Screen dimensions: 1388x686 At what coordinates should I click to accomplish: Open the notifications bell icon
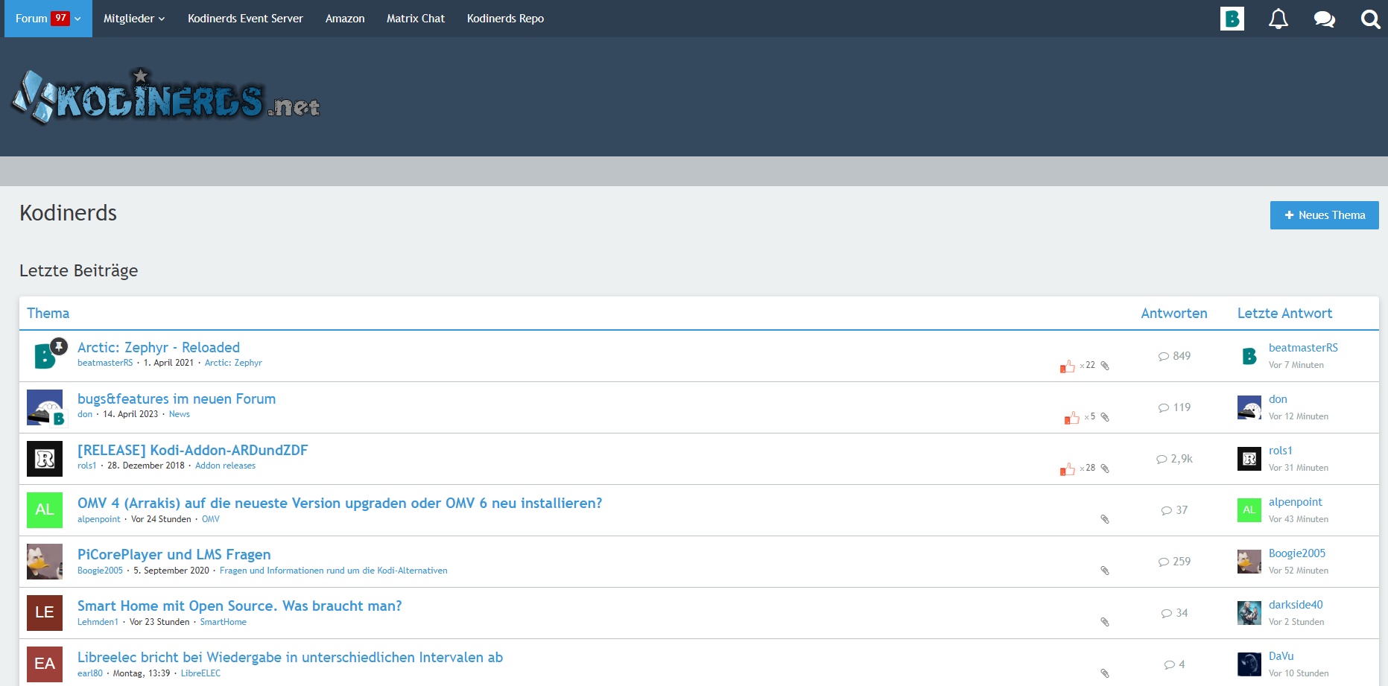[1278, 19]
